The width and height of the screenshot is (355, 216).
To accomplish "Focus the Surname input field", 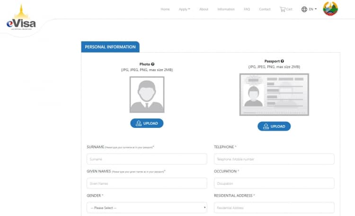I will [x=147, y=159].
